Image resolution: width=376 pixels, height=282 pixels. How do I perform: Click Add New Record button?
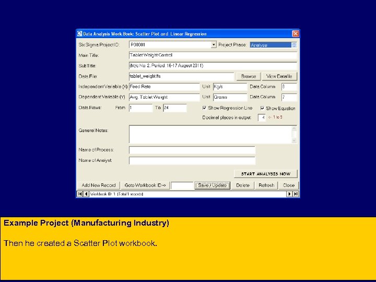99,185
